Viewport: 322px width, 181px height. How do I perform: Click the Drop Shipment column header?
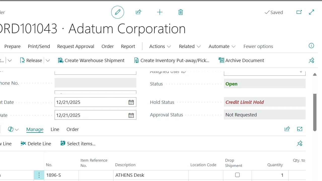coord(234,163)
